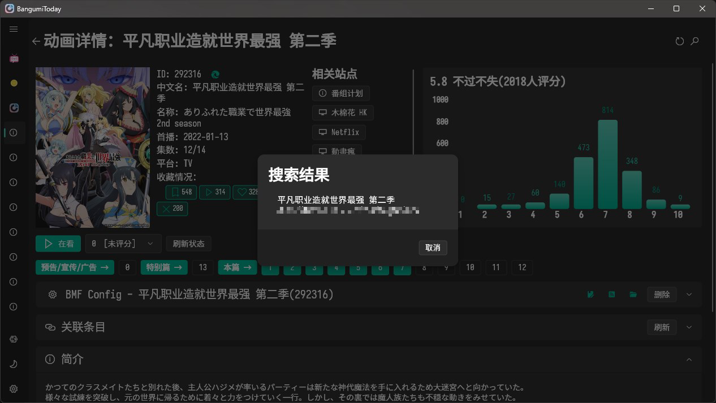Select episode 9 button
Image resolution: width=716 pixels, height=403 pixels.
(446, 267)
